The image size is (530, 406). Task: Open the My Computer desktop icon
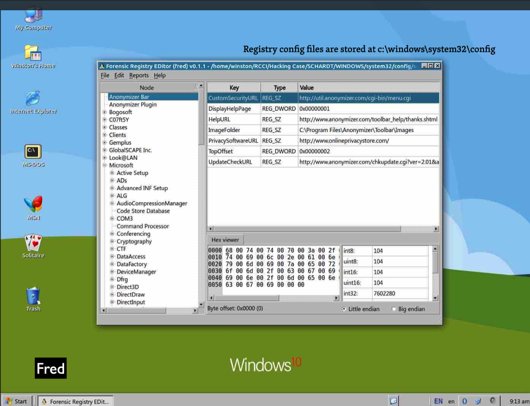[34, 16]
